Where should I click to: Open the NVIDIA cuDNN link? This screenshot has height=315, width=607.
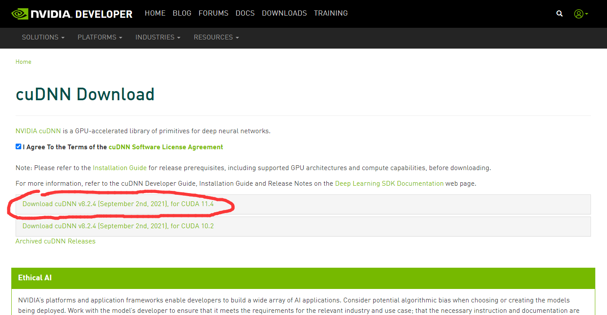[x=38, y=131]
